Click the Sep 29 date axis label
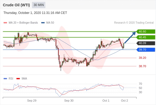Screen dimensions: 156x105 [x=32, y=101]
